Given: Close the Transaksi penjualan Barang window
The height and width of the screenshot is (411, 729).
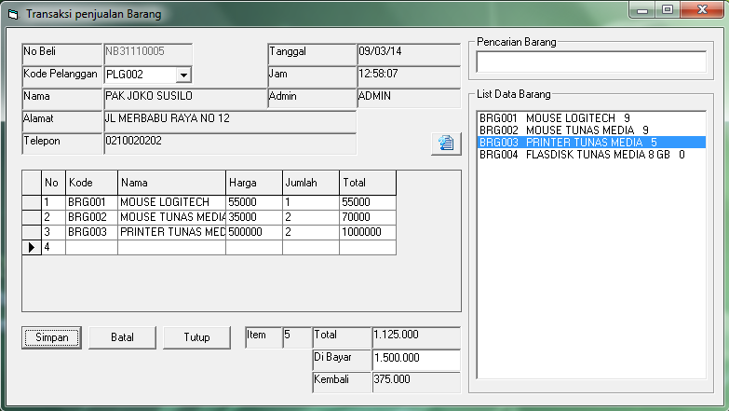Looking at the screenshot, I should pyautogui.click(x=702, y=9).
